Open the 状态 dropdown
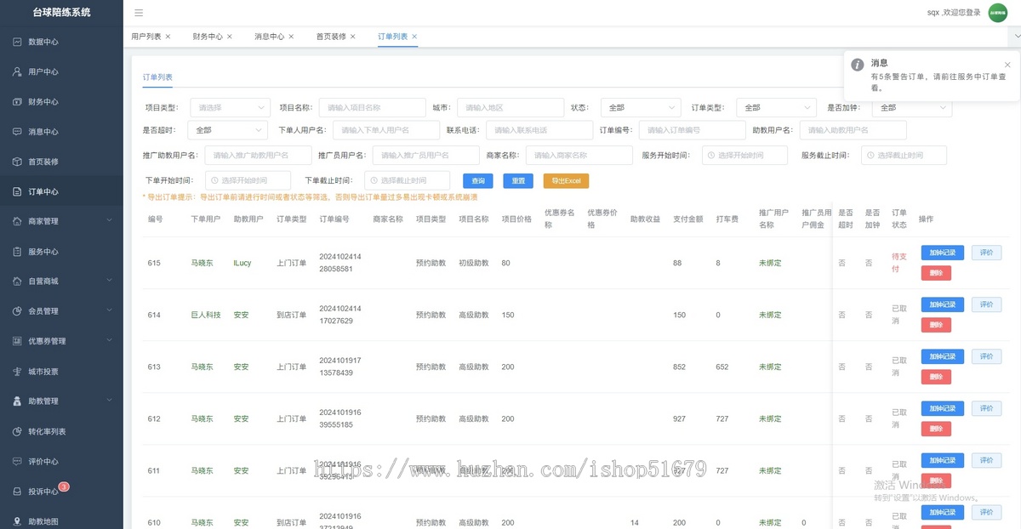 641,108
